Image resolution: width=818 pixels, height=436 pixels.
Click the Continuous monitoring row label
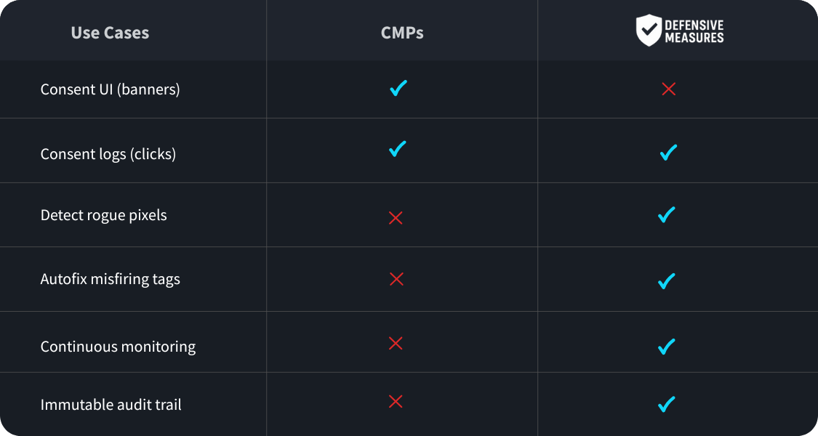118,347
